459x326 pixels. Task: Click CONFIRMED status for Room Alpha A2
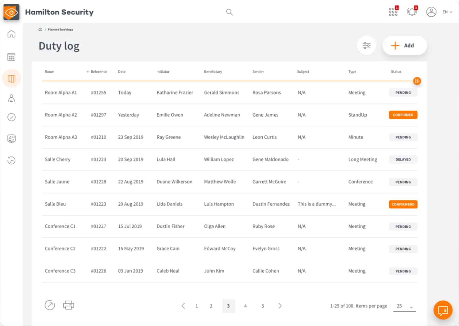[403, 115]
